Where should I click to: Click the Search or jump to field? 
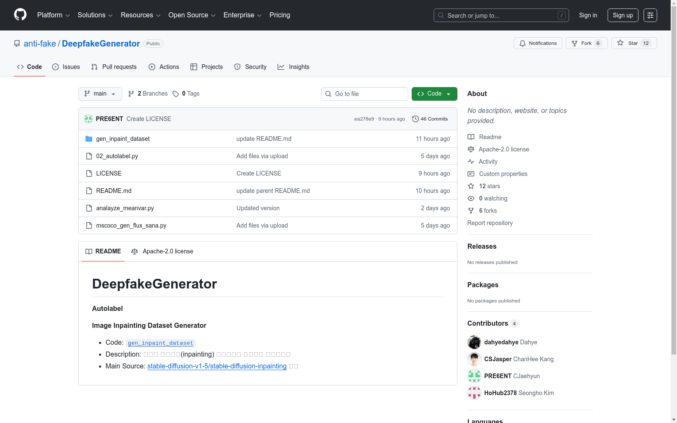coord(501,15)
